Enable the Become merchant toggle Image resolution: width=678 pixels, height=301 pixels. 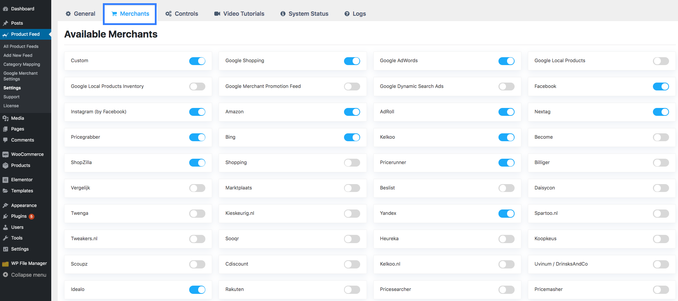click(661, 137)
